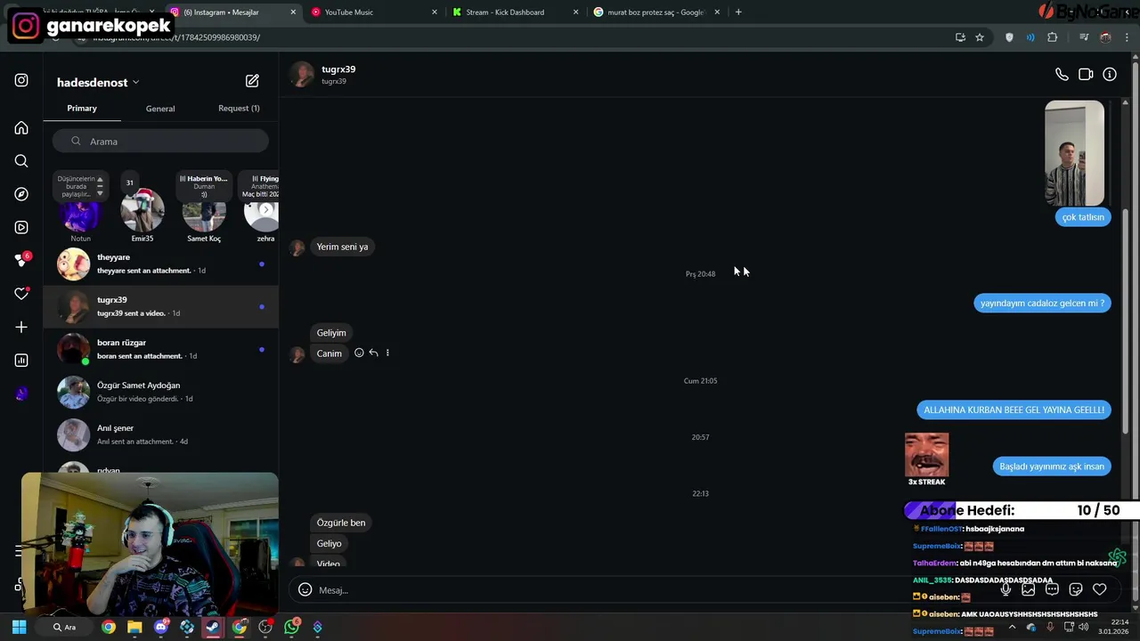
Task: Open the tugrx39 profile header
Action: click(x=324, y=75)
